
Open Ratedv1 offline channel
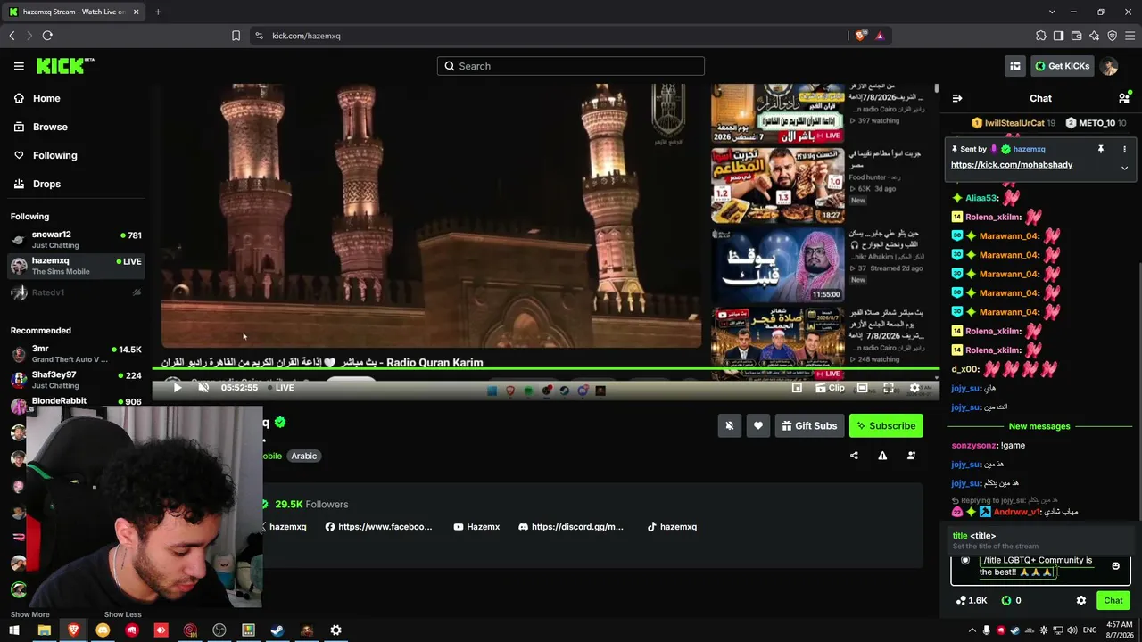pos(76,292)
